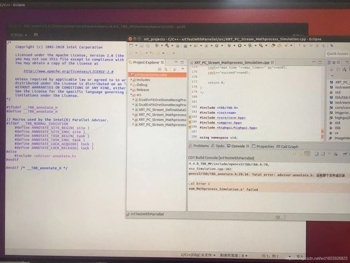
Task: Click the fatal error line in console
Action: (x=267, y=175)
